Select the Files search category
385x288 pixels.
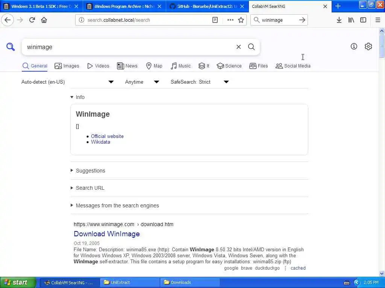click(258, 66)
